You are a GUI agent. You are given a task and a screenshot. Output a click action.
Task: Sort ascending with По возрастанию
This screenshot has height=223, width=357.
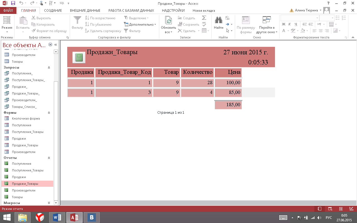click(100, 18)
